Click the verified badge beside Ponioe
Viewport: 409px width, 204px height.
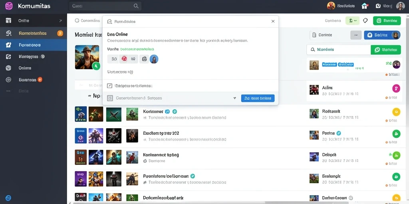point(339,133)
